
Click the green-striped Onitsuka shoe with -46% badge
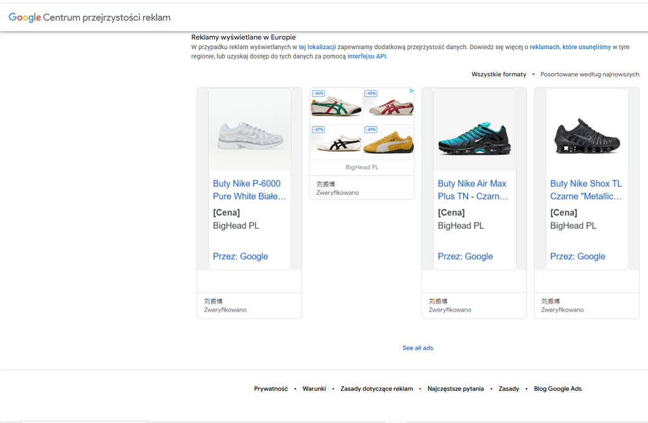tap(336, 106)
